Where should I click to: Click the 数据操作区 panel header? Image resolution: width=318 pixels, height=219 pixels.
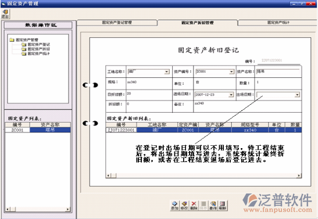point(38,25)
